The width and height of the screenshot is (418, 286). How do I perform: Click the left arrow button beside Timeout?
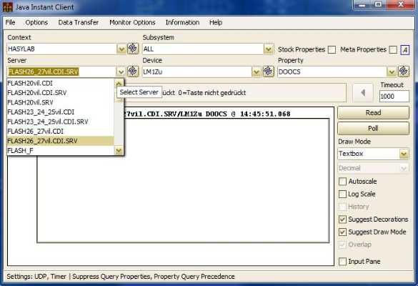363,93
